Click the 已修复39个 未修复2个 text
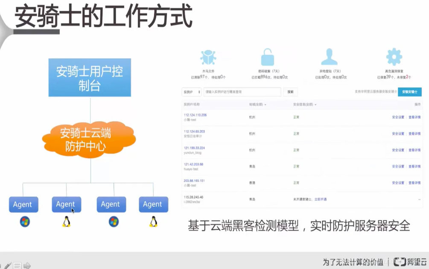Image resolution: width=429 pixels, height=269 pixels. point(394,77)
